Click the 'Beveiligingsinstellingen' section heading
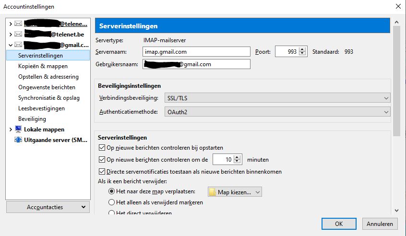Image resolution: width=406 pixels, height=236 pixels. pos(129,86)
